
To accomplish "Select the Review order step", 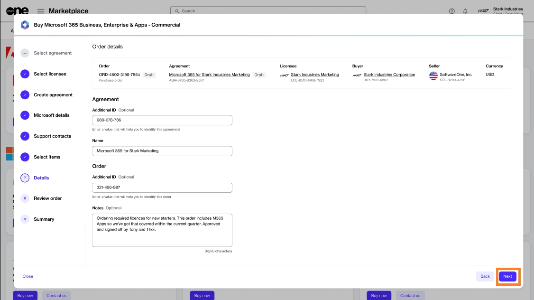I will point(47,198).
